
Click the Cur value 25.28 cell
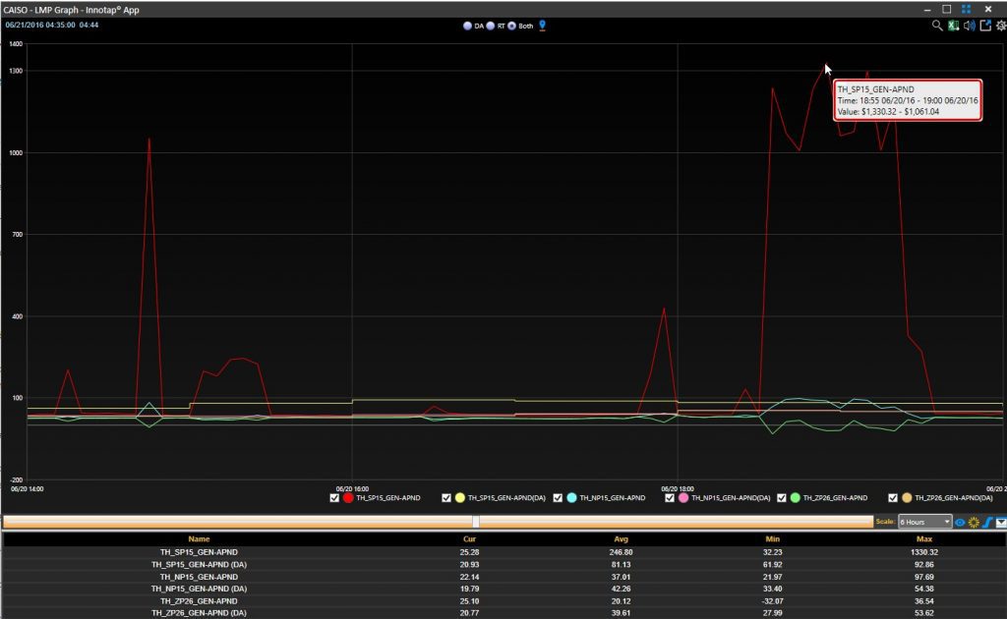click(x=469, y=551)
